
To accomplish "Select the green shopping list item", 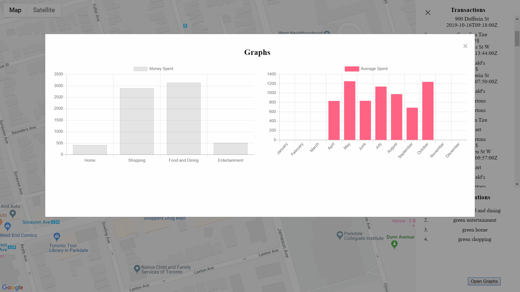I will (x=474, y=239).
